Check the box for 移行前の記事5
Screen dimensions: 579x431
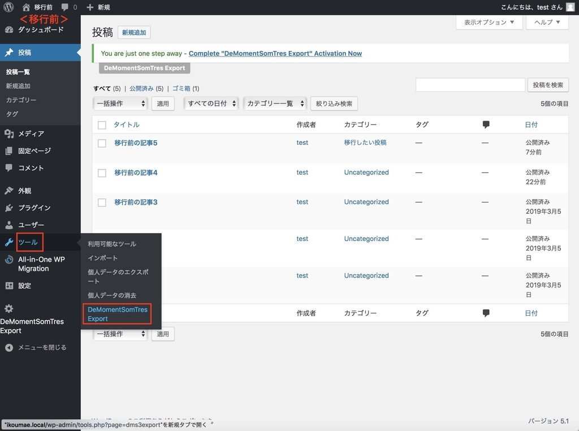(102, 143)
